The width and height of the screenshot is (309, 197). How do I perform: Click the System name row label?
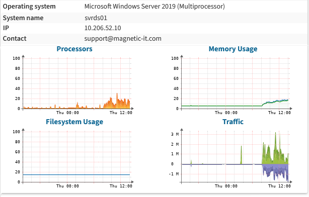23,18
